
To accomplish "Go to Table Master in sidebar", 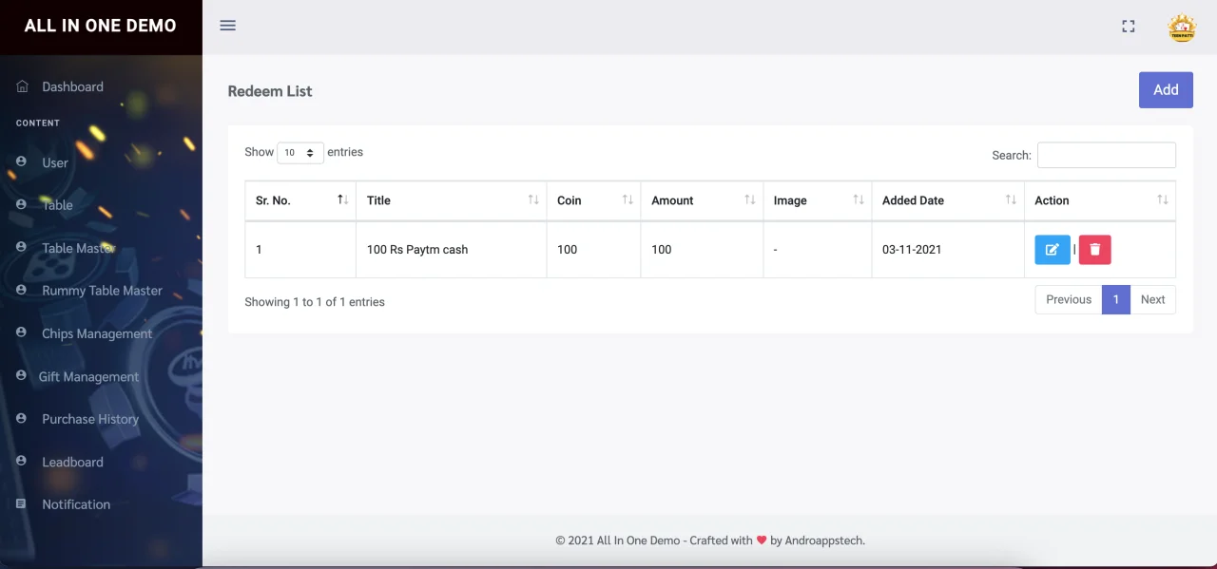I will [78, 248].
